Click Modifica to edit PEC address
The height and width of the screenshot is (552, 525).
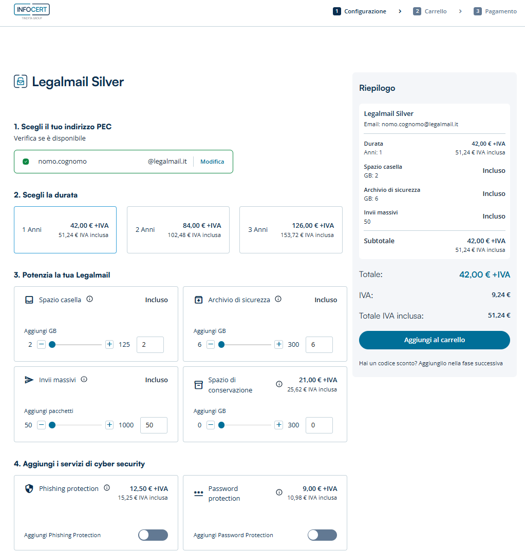click(x=212, y=162)
